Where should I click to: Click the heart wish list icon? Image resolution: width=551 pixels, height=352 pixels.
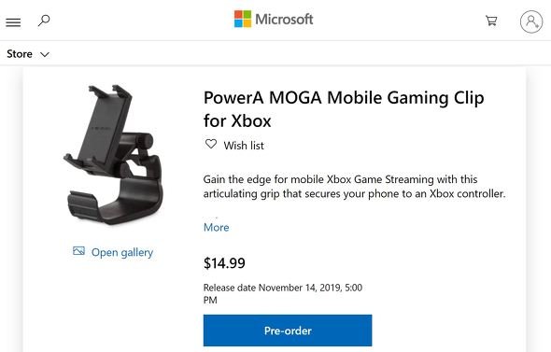(x=211, y=144)
